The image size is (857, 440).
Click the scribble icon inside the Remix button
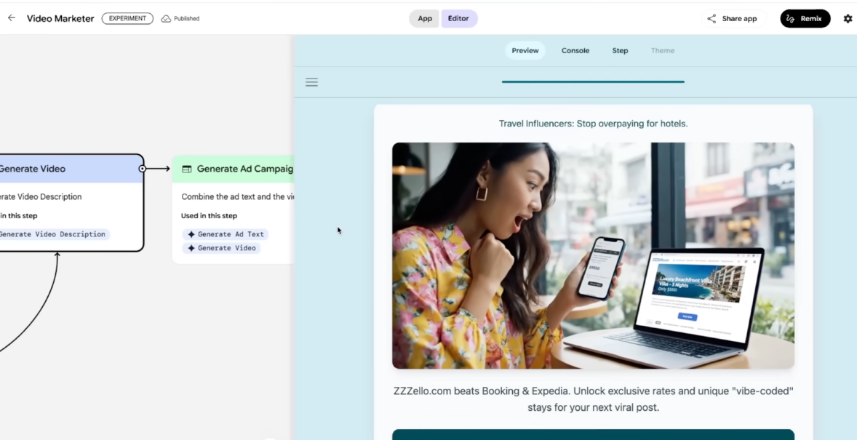pyautogui.click(x=790, y=18)
